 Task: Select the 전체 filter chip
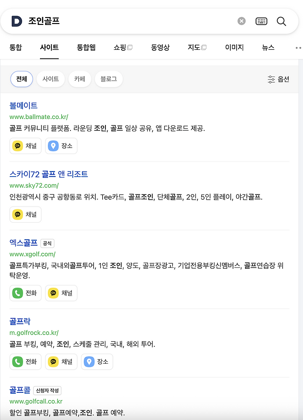(x=22, y=79)
